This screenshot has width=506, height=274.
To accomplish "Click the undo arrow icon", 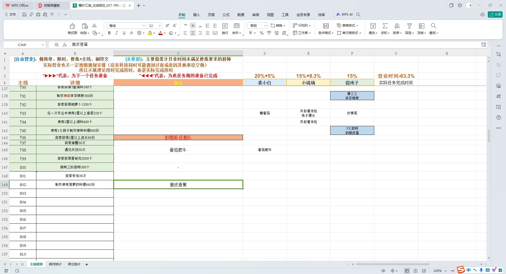I will tap(52, 14).
